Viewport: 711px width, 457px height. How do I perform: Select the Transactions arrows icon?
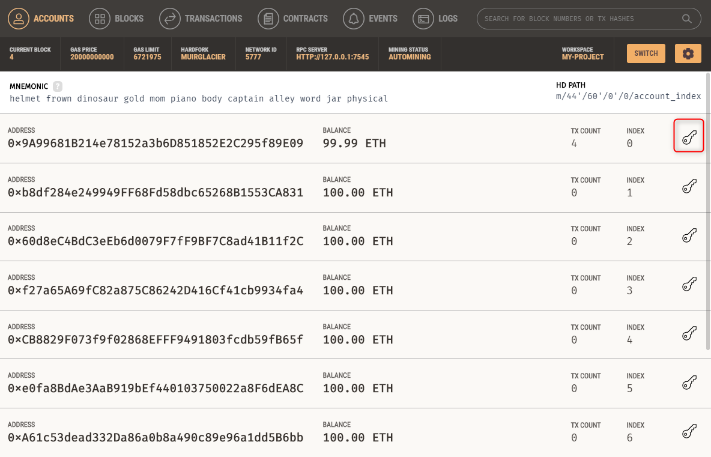pos(169,18)
